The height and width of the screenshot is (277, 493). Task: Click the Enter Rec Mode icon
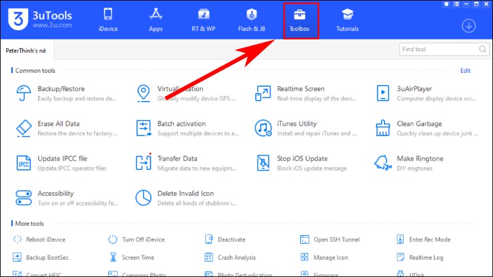click(x=400, y=239)
